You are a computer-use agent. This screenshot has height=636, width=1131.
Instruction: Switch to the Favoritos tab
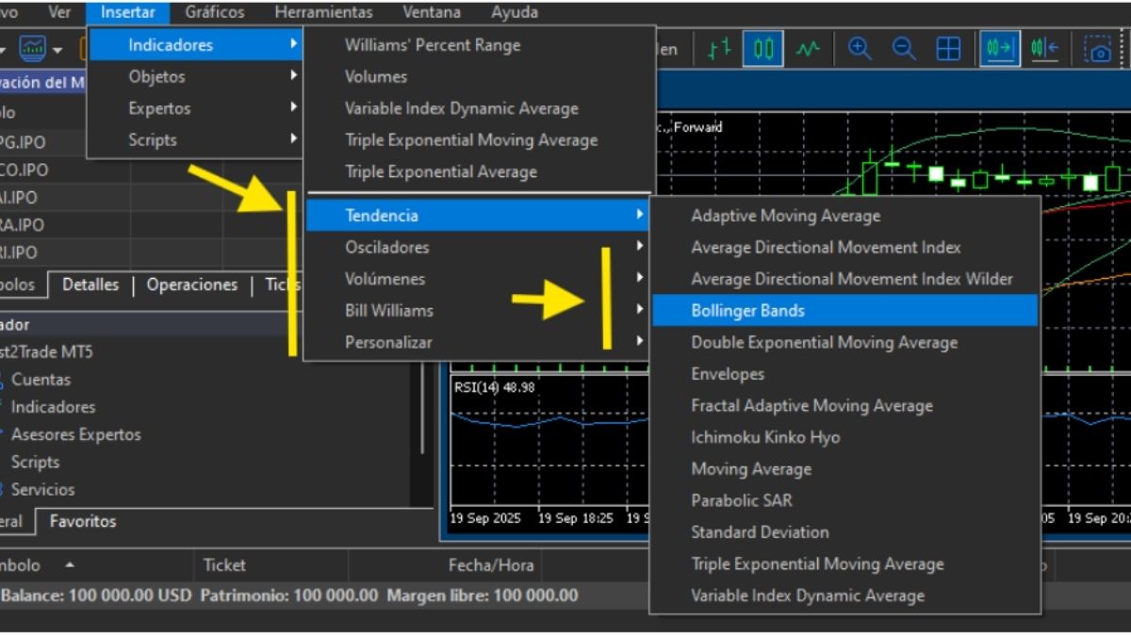pos(83,521)
